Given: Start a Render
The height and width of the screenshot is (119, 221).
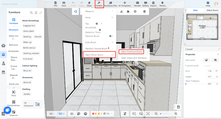Looking at the screenshot, I should (x=137, y=4).
